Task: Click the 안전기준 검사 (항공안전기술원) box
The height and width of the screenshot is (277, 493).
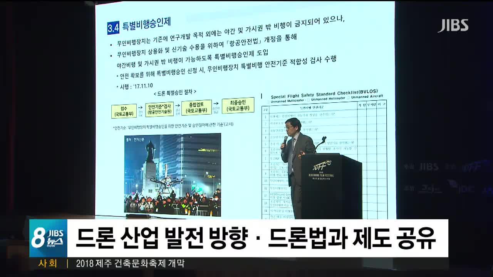Action: pyautogui.click(x=160, y=109)
